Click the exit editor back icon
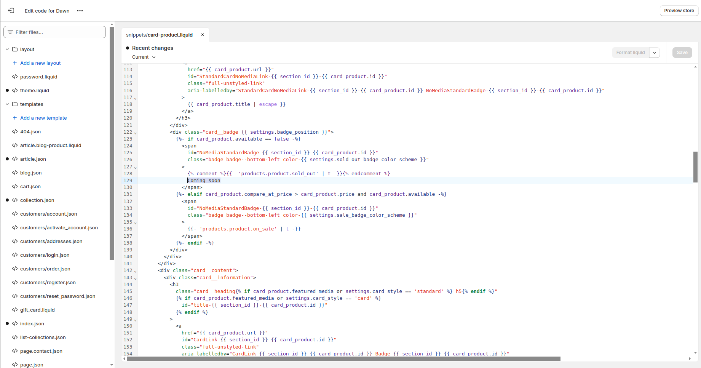The image size is (701, 368). tap(11, 11)
